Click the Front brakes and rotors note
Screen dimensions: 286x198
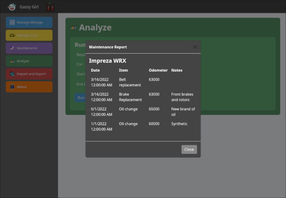pos(182,97)
